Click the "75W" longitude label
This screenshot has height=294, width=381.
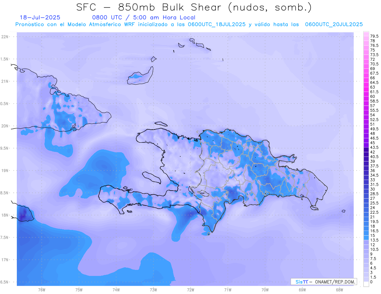tap(79, 290)
